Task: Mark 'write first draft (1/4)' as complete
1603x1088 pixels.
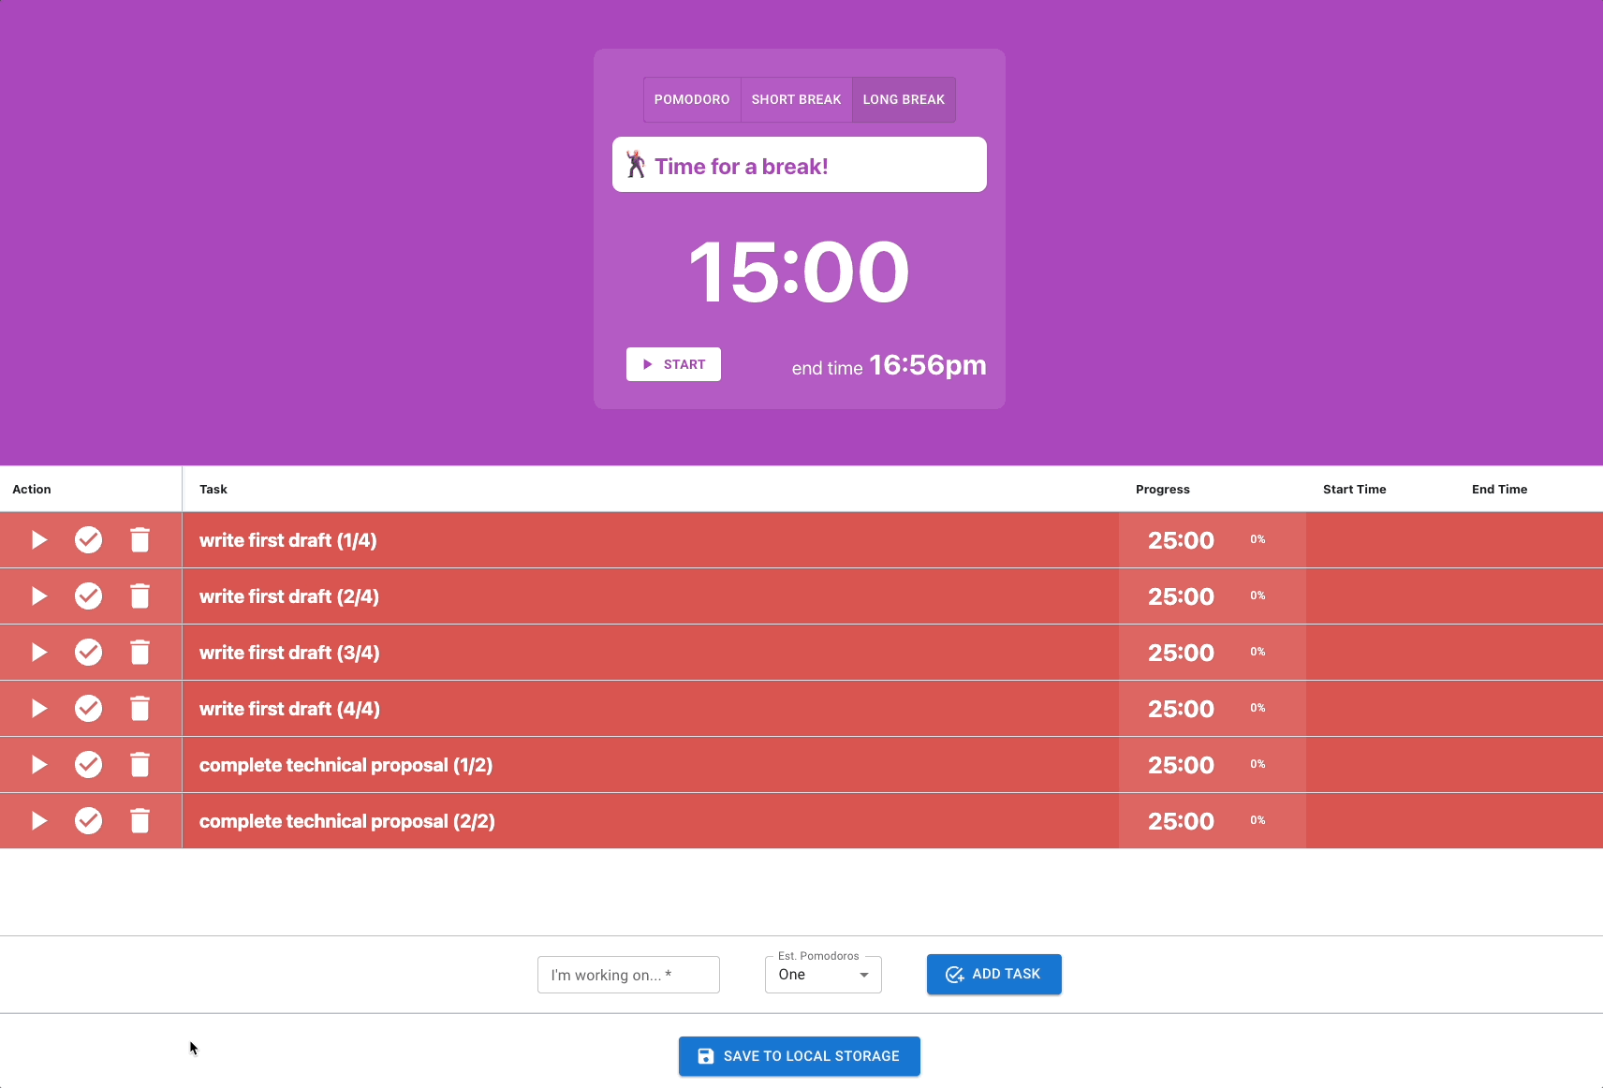Action: (89, 540)
